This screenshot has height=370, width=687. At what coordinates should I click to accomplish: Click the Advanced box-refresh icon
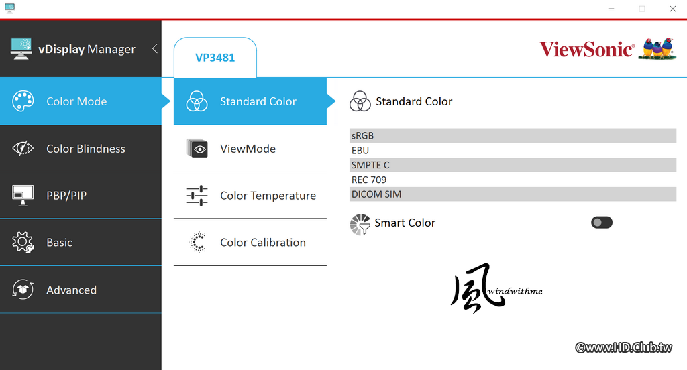(23, 290)
